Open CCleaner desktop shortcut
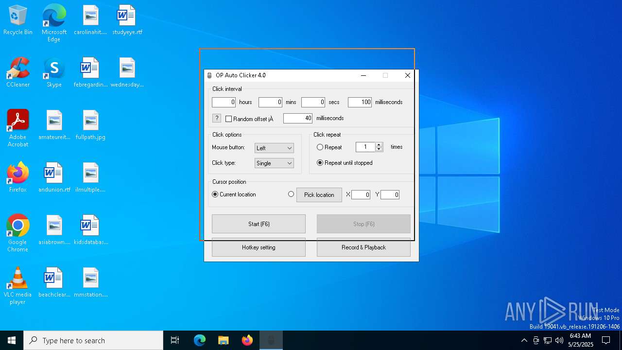 18,72
